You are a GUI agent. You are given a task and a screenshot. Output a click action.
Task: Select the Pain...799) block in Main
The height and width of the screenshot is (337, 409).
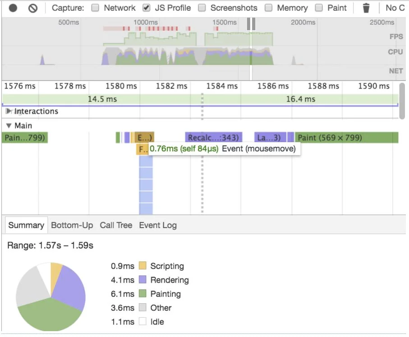click(x=25, y=137)
